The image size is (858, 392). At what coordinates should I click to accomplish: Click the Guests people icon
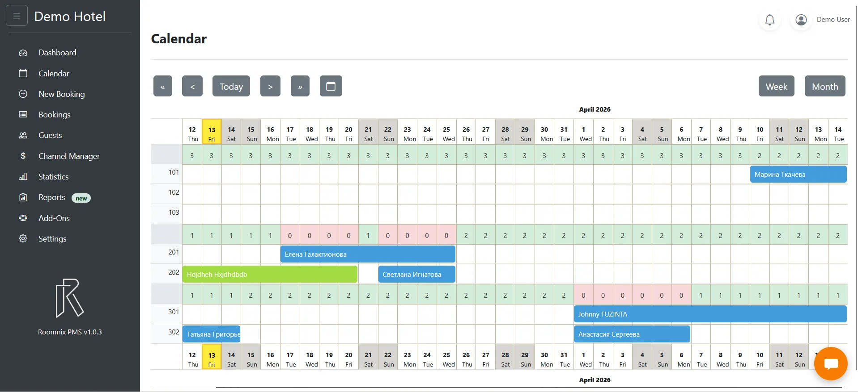pos(23,135)
